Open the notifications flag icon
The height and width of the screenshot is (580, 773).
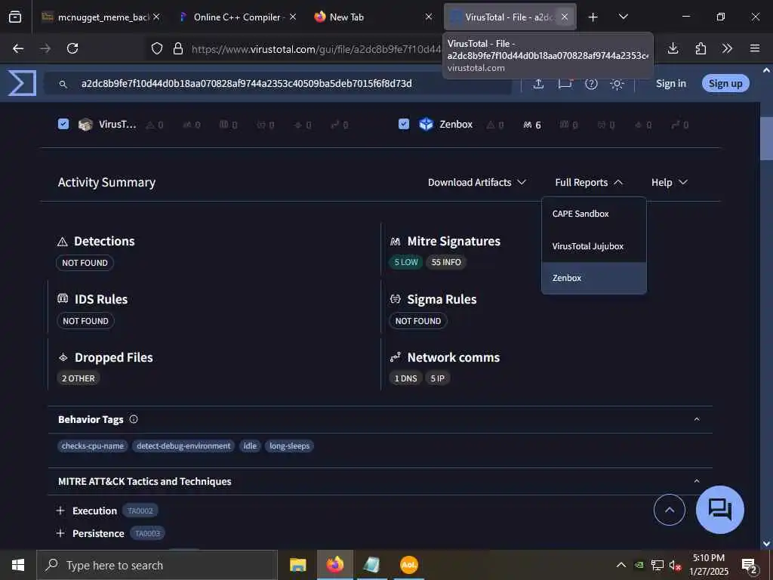[565, 83]
